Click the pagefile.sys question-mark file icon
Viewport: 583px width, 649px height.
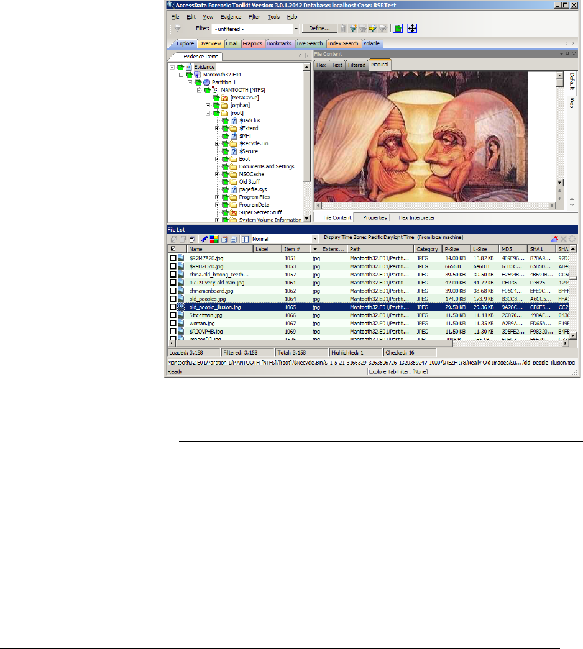pos(234,189)
